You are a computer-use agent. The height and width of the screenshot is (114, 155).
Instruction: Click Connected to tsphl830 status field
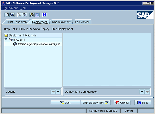point(103,111)
